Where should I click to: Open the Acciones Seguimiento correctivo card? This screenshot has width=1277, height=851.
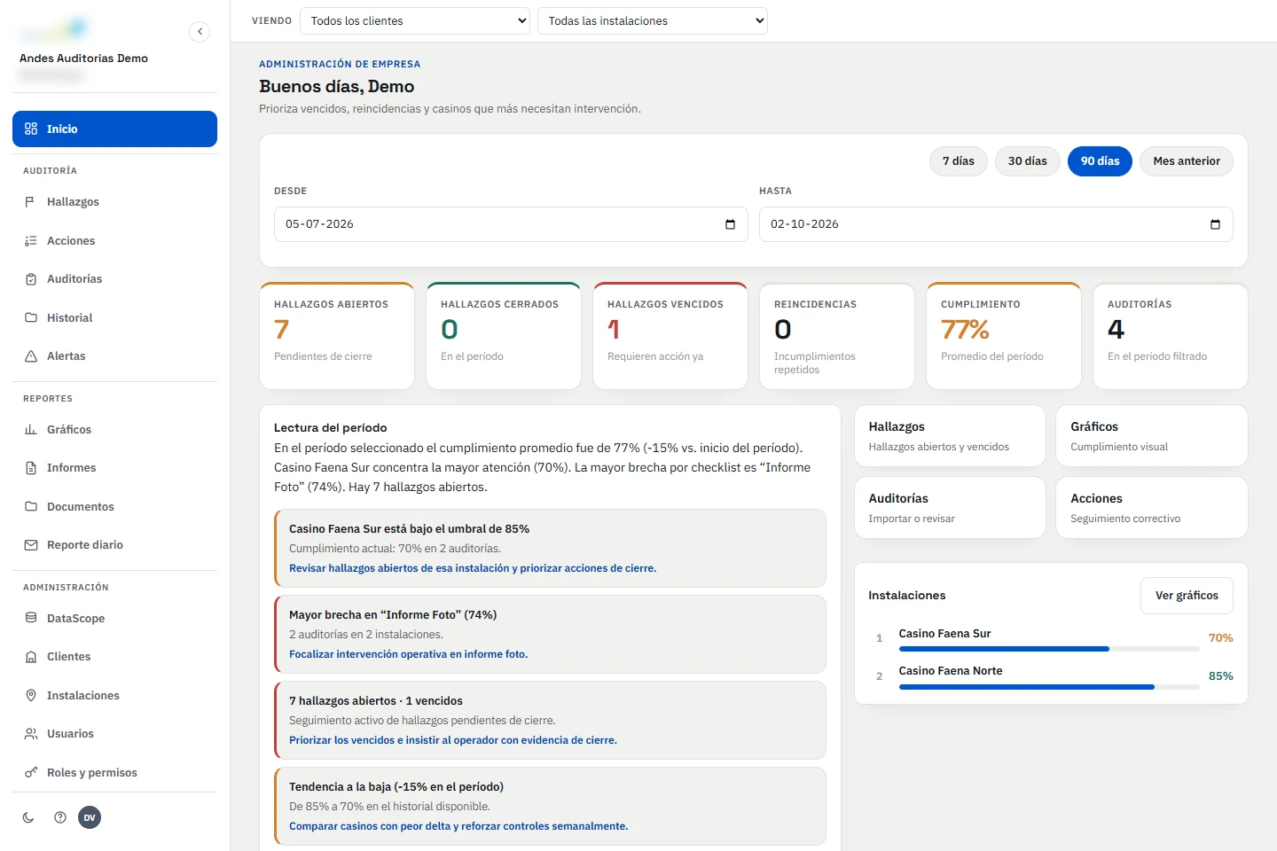[1152, 508]
